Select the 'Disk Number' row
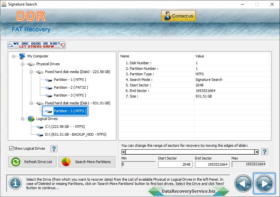 coord(193,63)
